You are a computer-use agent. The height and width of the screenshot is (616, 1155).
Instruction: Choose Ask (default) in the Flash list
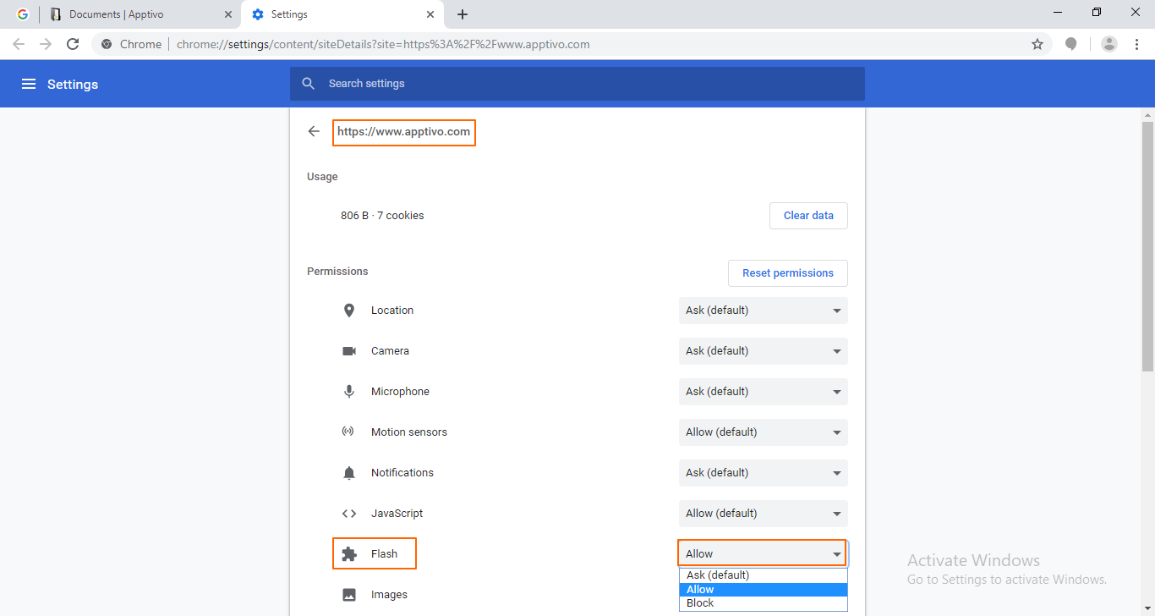tap(717, 575)
